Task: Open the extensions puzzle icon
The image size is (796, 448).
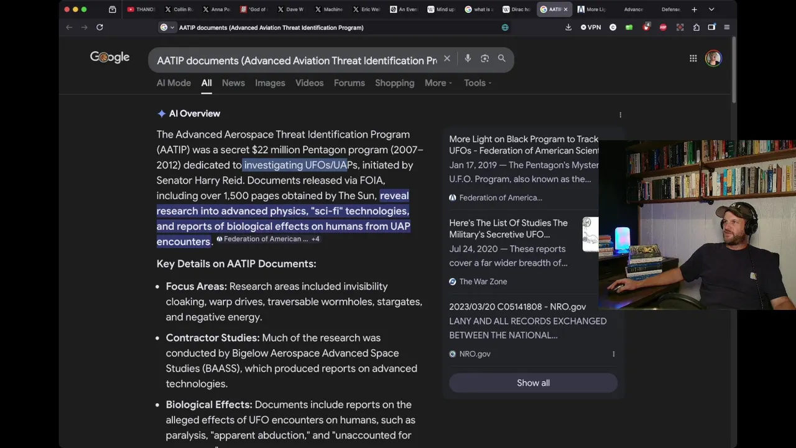Action: point(696,27)
